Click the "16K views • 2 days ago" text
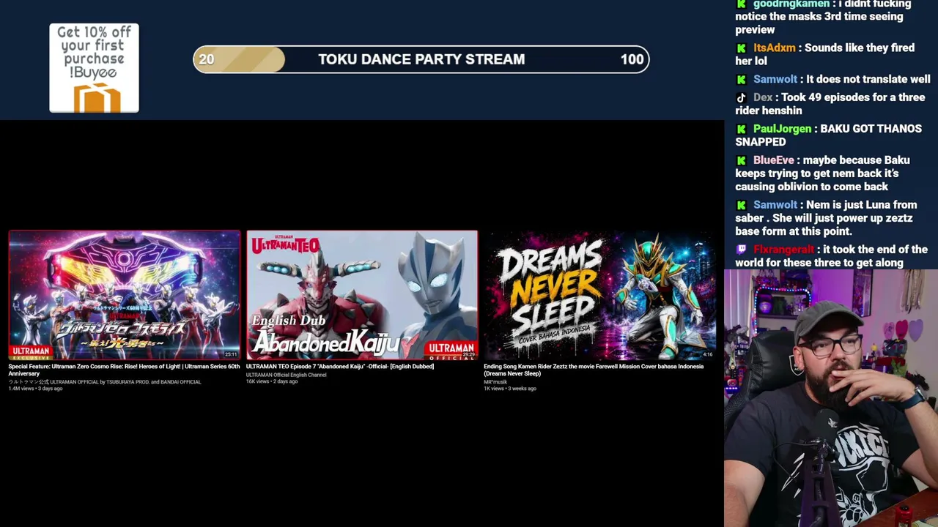This screenshot has height=527, width=938. click(x=272, y=382)
